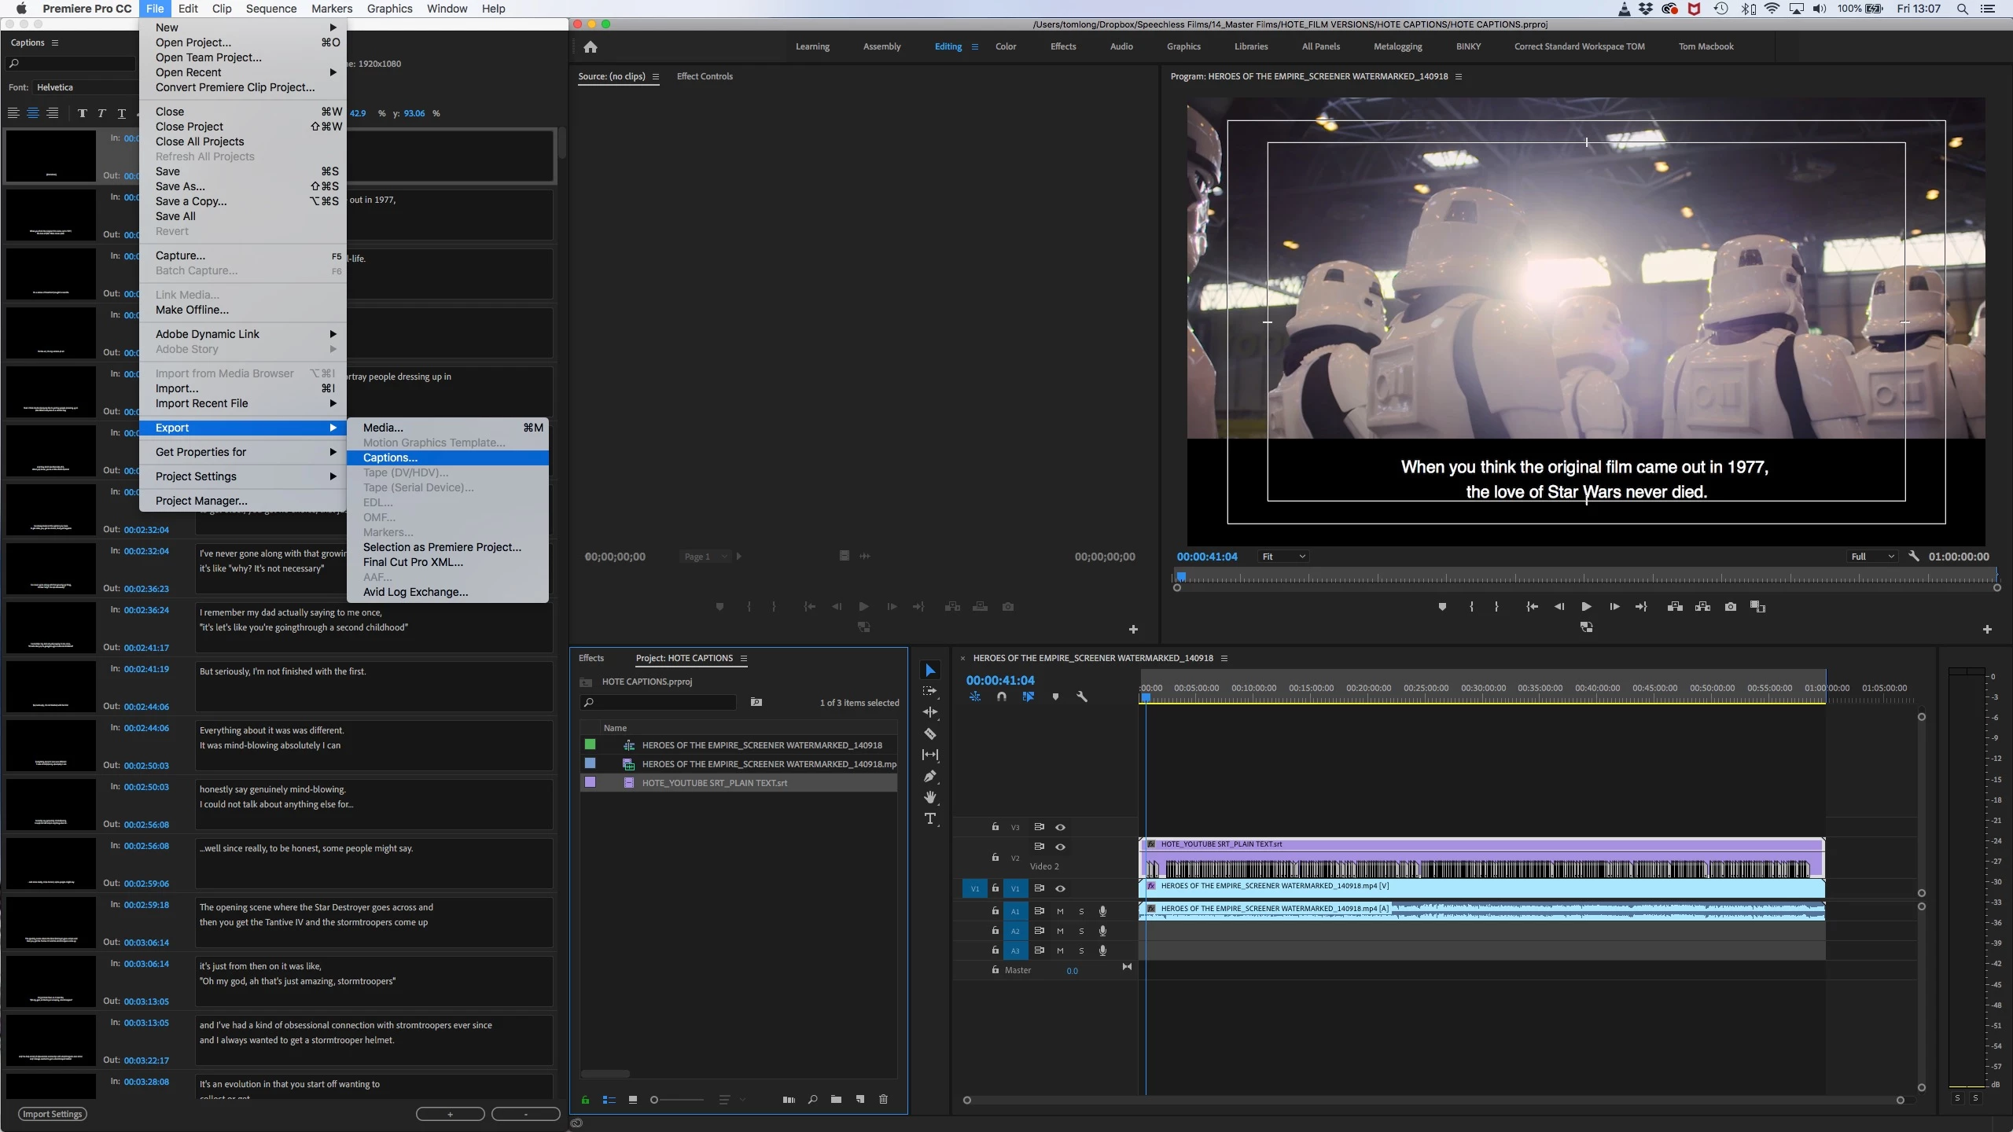Click the Import Settings button
The width and height of the screenshot is (2013, 1132).
52,1114
